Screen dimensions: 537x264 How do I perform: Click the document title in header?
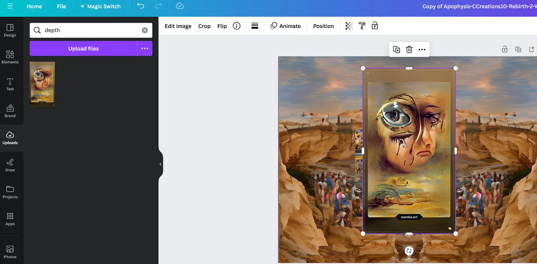(480, 6)
